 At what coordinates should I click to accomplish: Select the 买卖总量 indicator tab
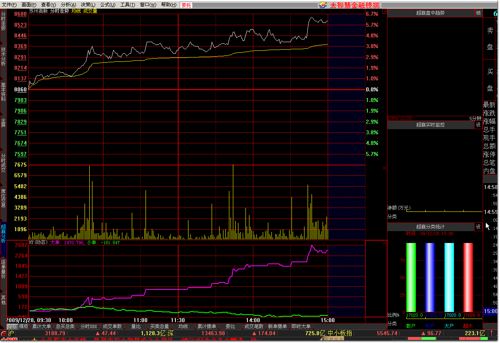[160, 326]
